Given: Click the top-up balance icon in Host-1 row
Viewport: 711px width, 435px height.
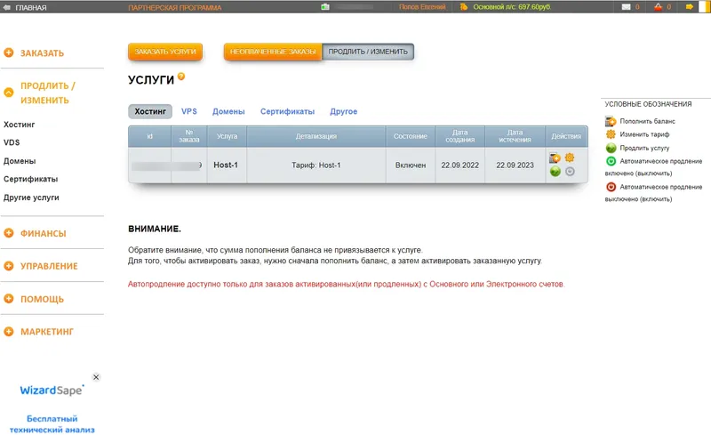Looking at the screenshot, I should pos(555,158).
